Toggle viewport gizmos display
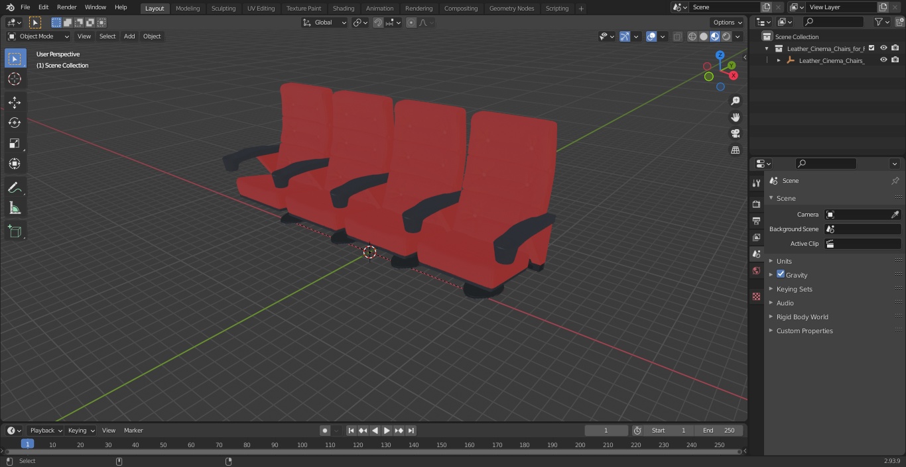Viewport: 906px width, 467px height. 625,36
